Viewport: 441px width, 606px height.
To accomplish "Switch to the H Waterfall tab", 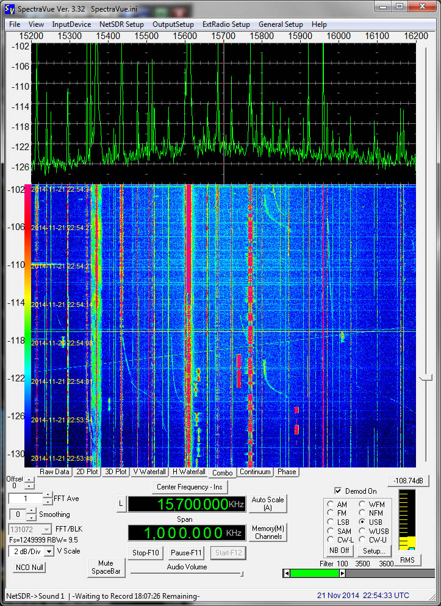I will coord(188,472).
